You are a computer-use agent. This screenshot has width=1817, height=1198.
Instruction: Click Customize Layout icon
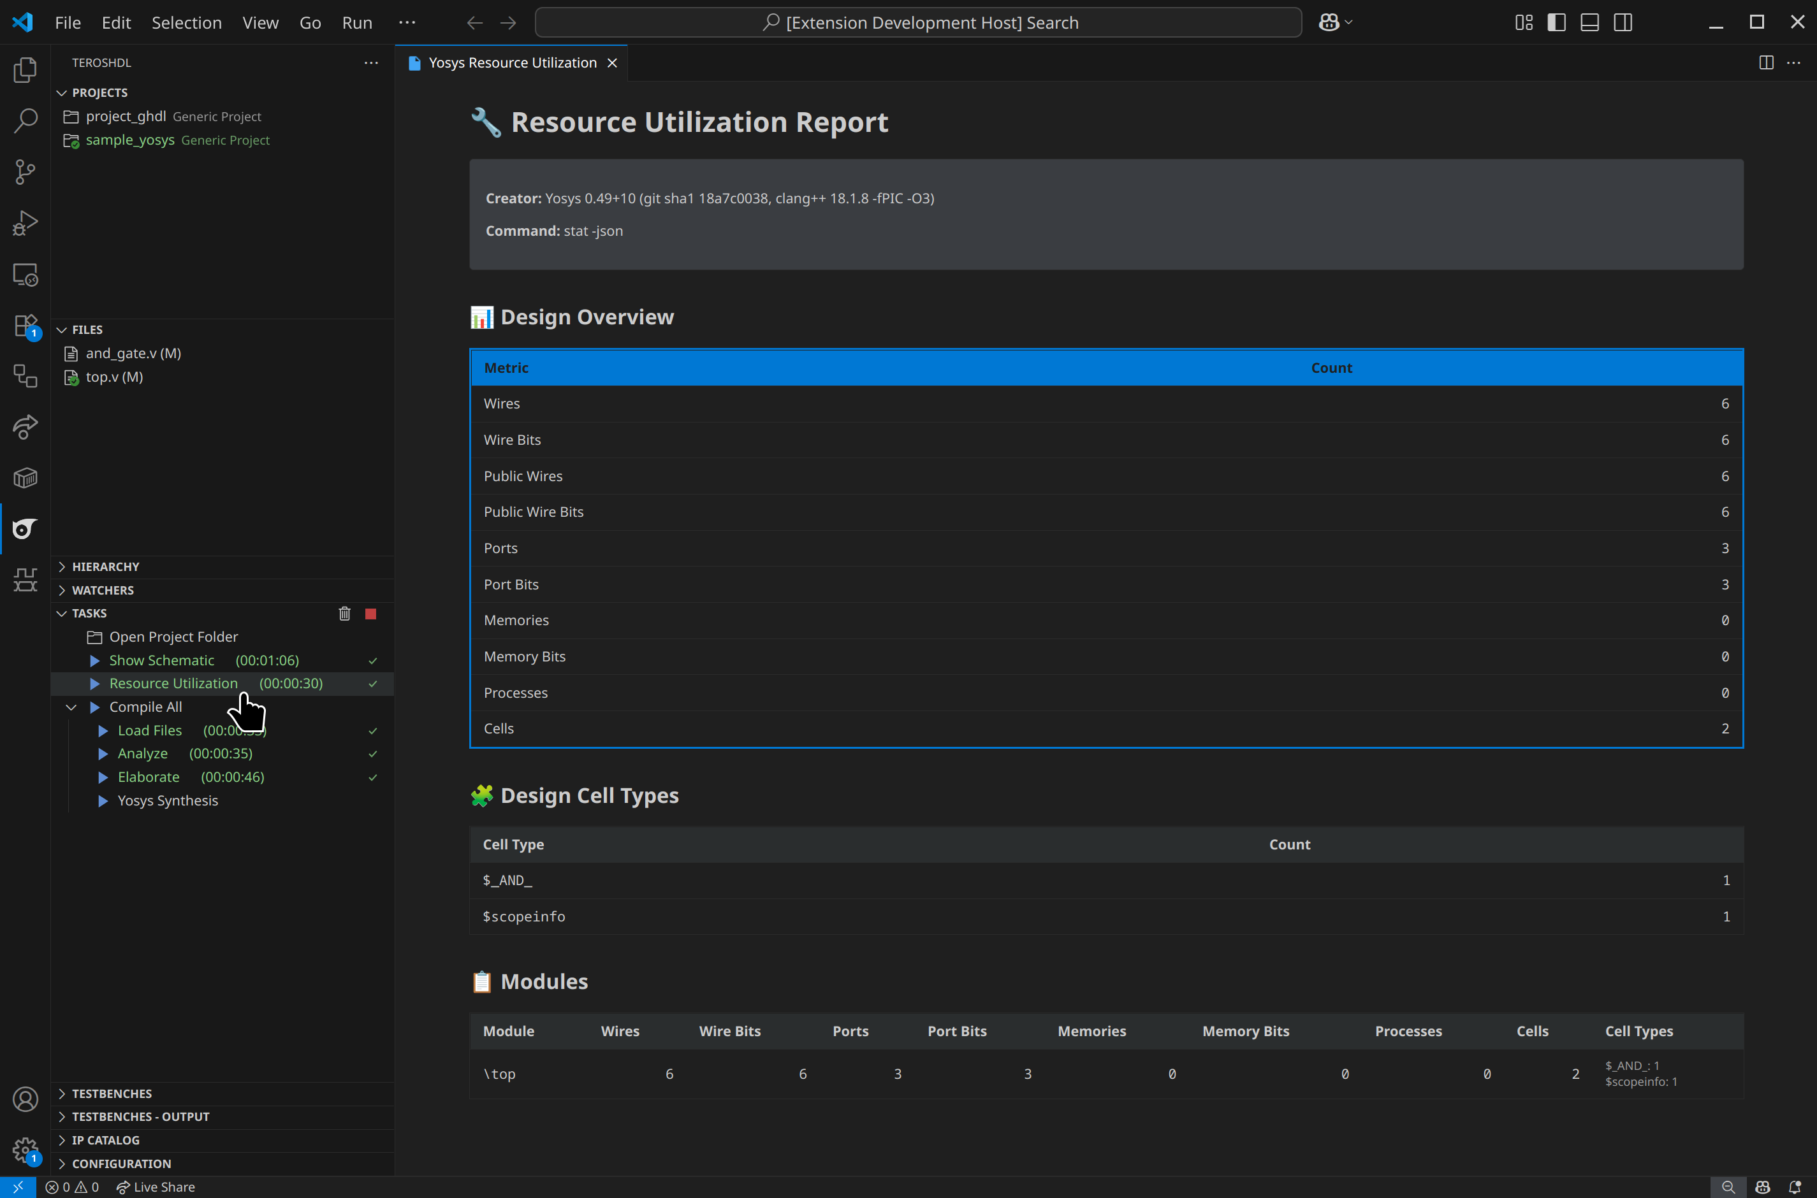click(1524, 22)
